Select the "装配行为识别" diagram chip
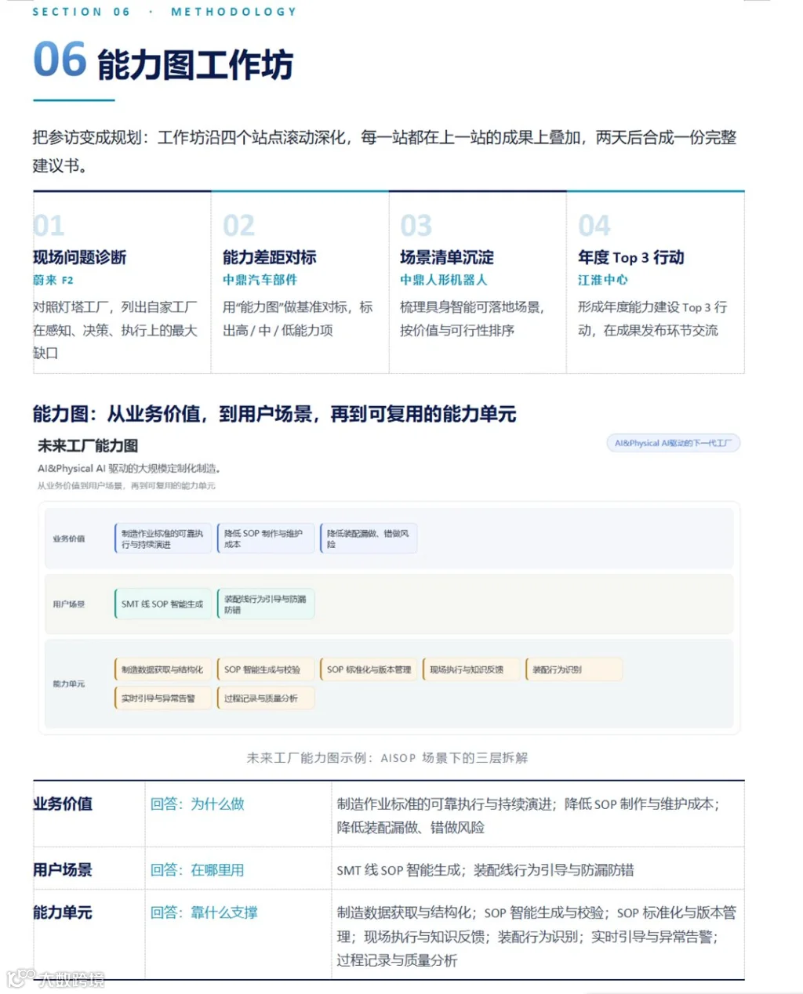 (574, 669)
